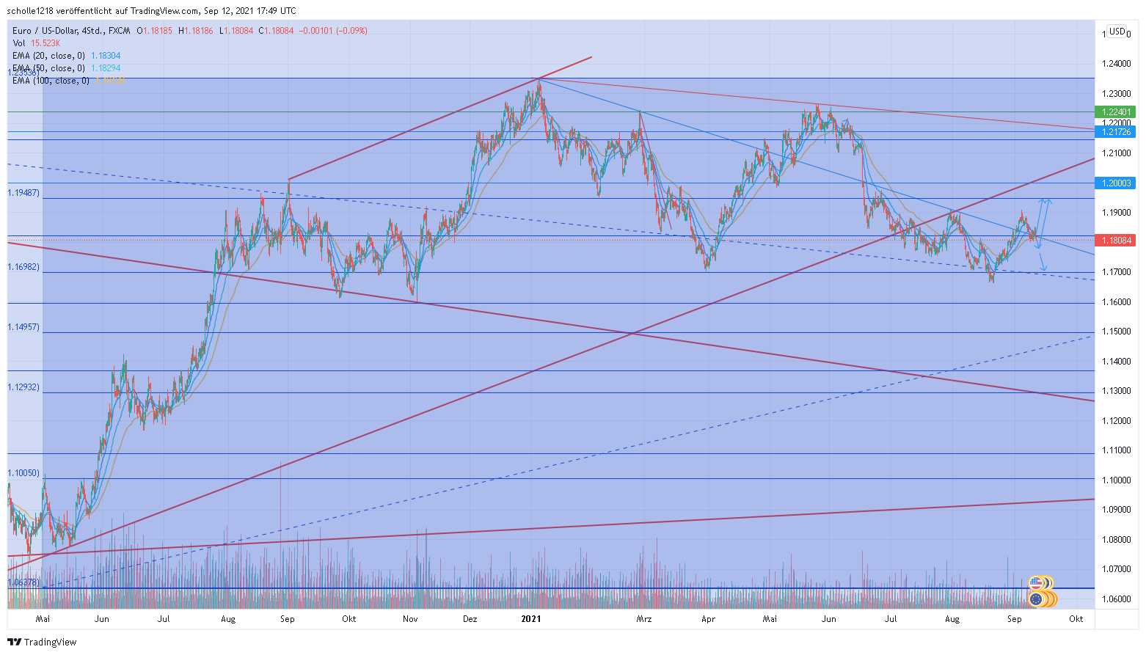Screen dimensions: 1146x655
Task: Open scholle1218 TradingView profile link
Action: [29, 10]
